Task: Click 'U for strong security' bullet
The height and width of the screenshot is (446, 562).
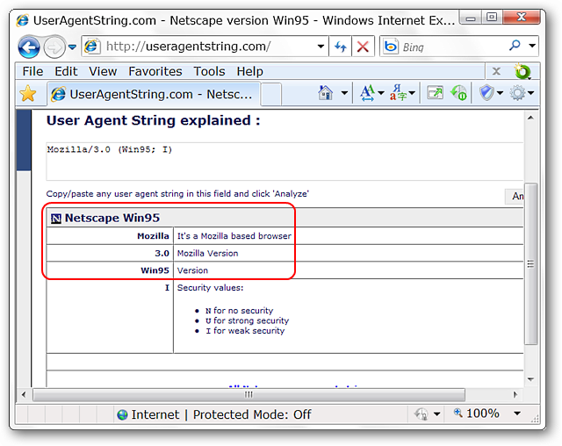Action: [x=247, y=320]
